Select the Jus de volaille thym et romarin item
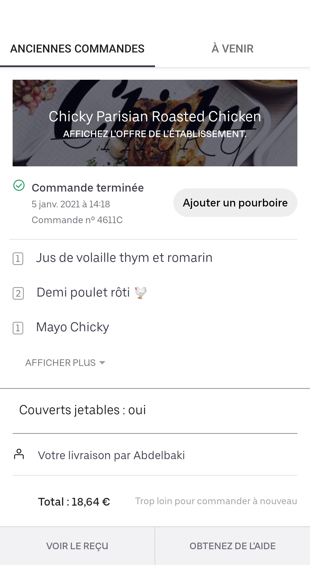The width and height of the screenshot is (310, 569). tap(124, 258)
